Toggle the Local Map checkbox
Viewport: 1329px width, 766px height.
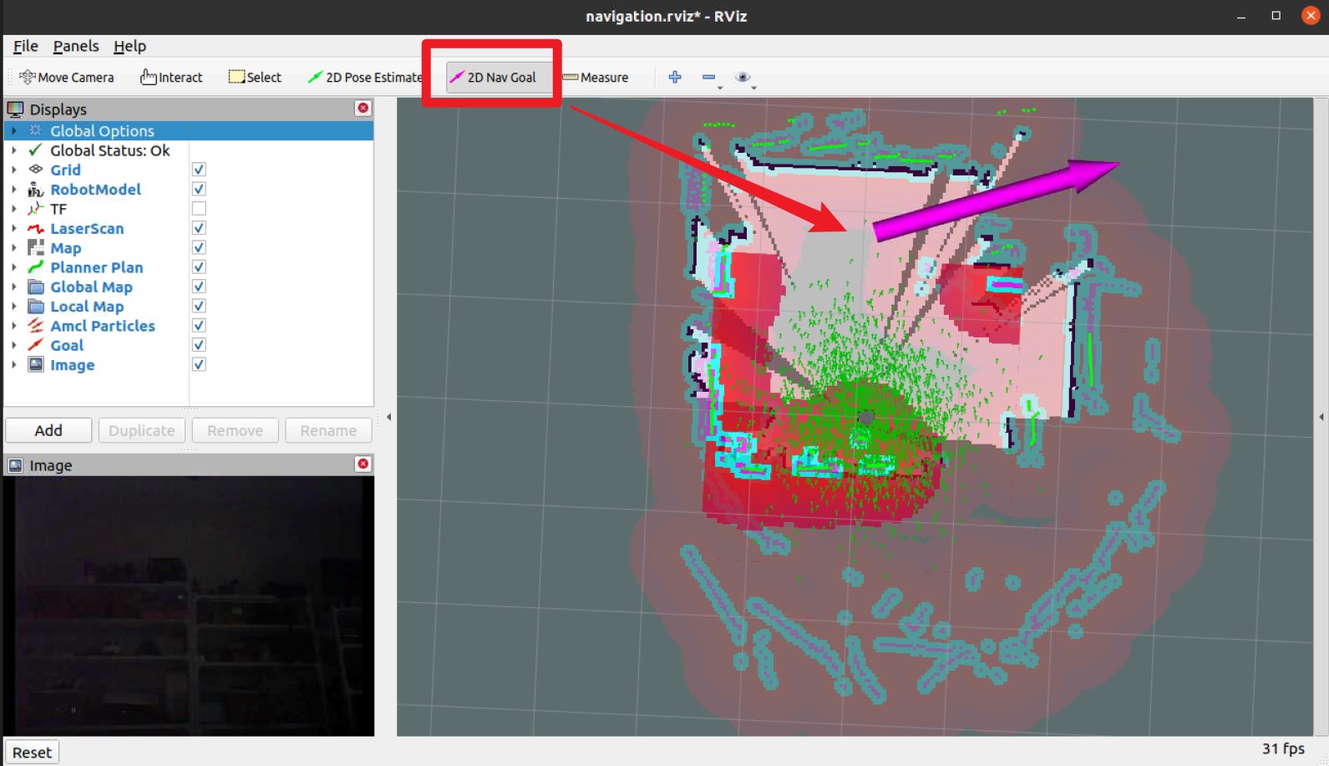[x=199, y=306]
